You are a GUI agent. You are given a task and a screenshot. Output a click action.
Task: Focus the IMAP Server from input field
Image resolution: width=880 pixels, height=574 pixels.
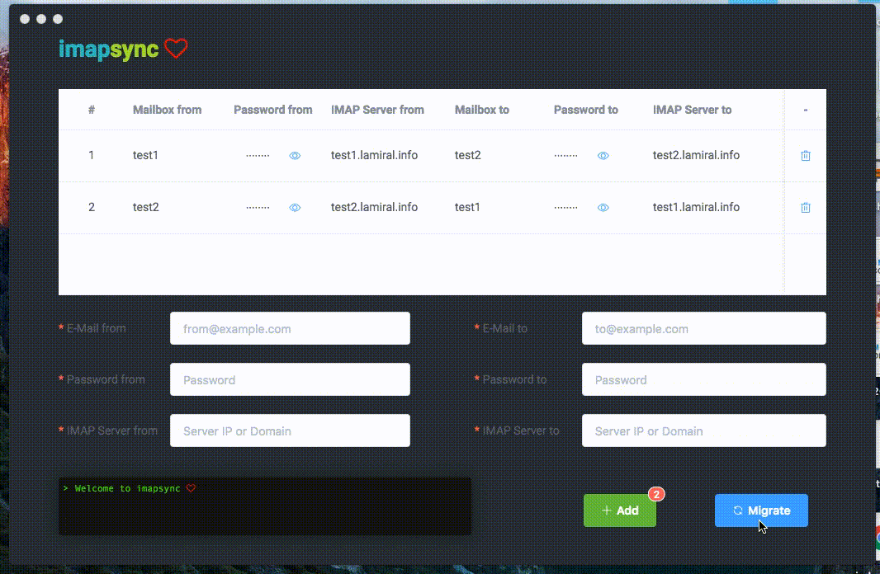290,430
